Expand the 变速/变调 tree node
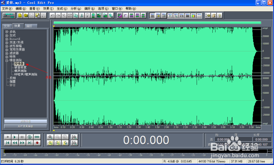The image size is (274, 165). pos(7,43)
